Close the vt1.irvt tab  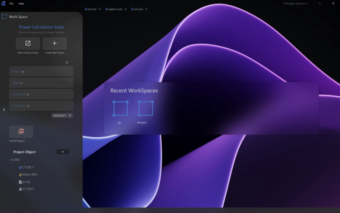coord(146,9)
